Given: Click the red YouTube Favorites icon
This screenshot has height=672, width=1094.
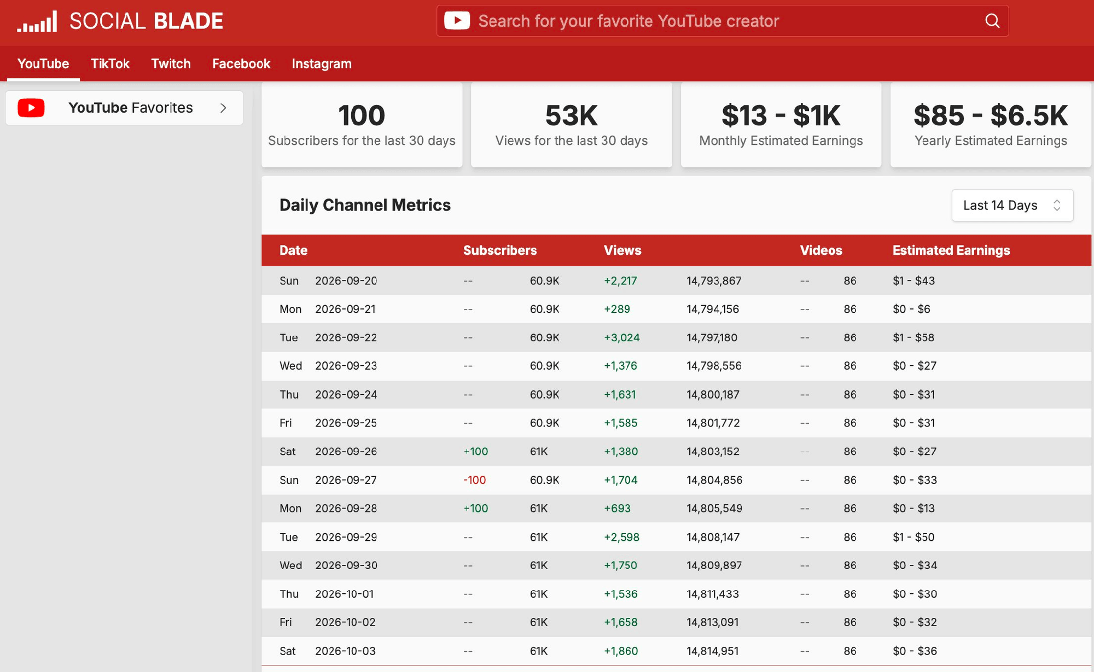Looking at the screenshot, I should point(31,108).
